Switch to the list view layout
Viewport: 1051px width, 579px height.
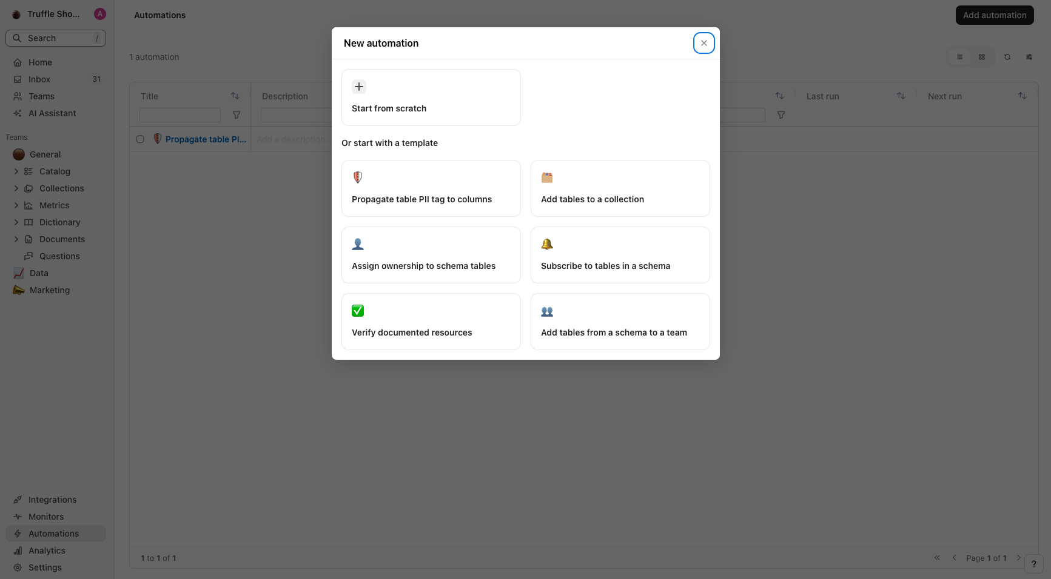tap(959, 57)
